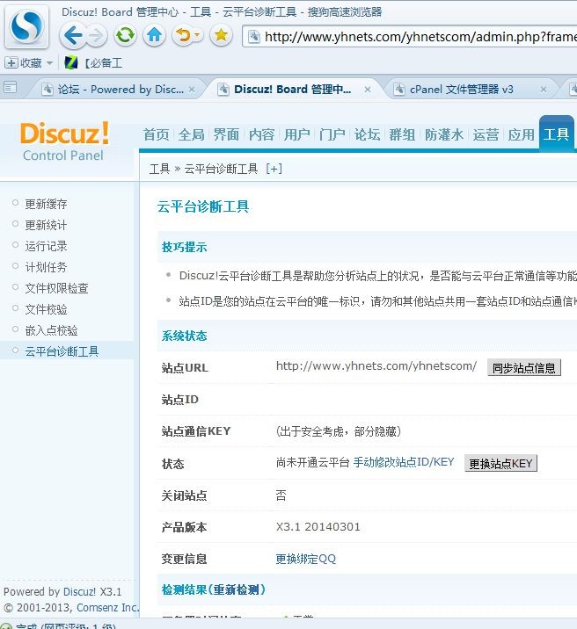Image resolution: width=577 pixels, height=629 pixels.
Task: Click the Discuz! Control Panel logo
Action: point(64,141)
